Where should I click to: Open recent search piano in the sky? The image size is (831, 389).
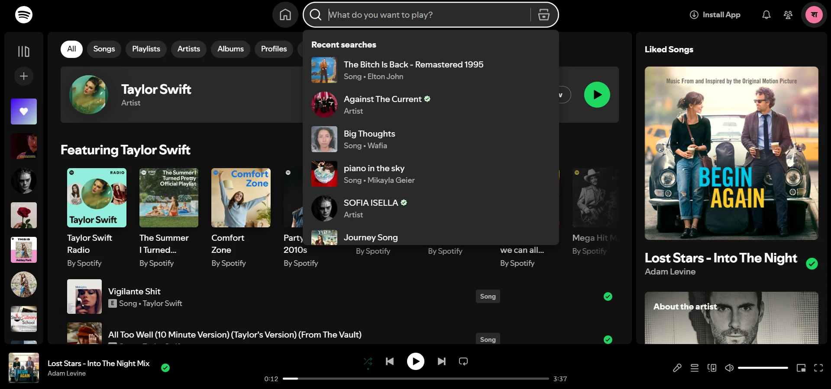pos(431,174)
